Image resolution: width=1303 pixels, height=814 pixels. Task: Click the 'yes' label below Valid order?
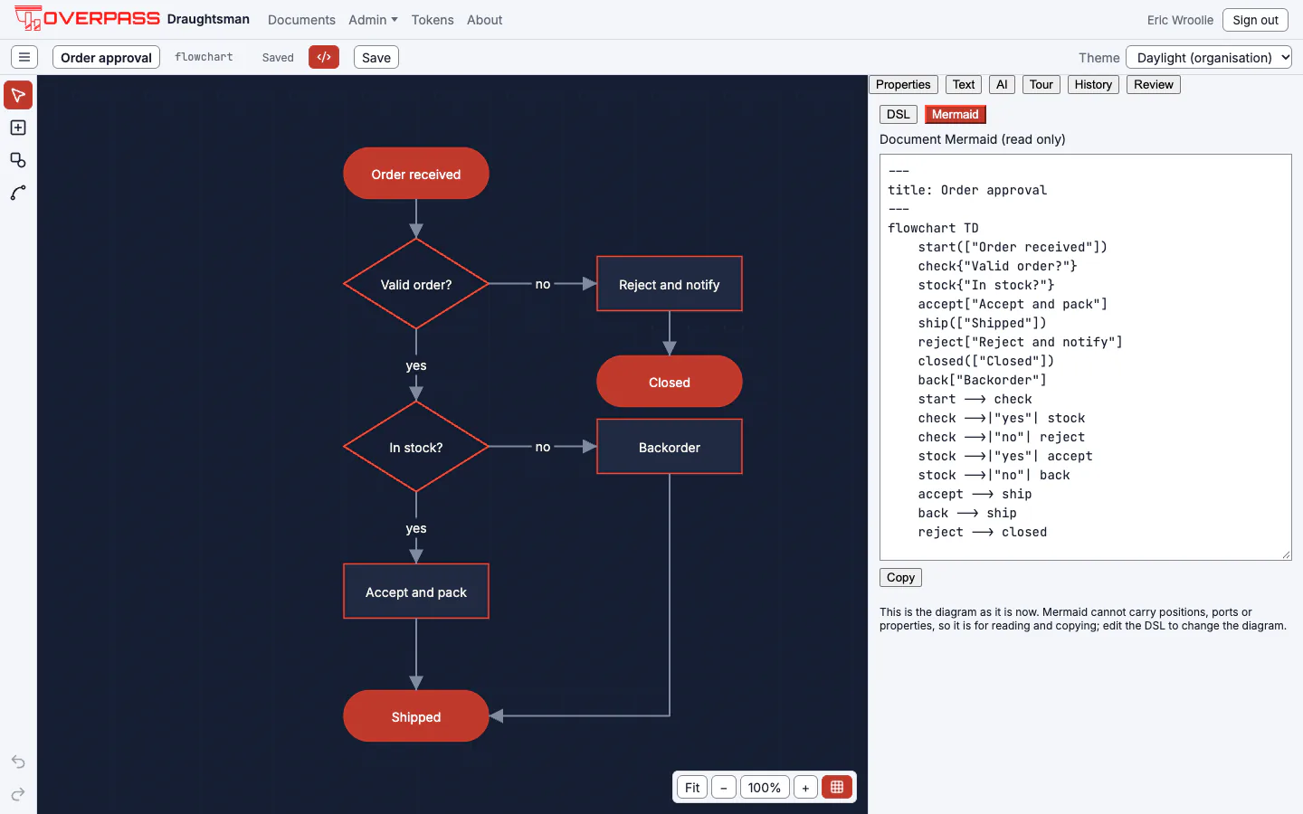click(416, 365)
